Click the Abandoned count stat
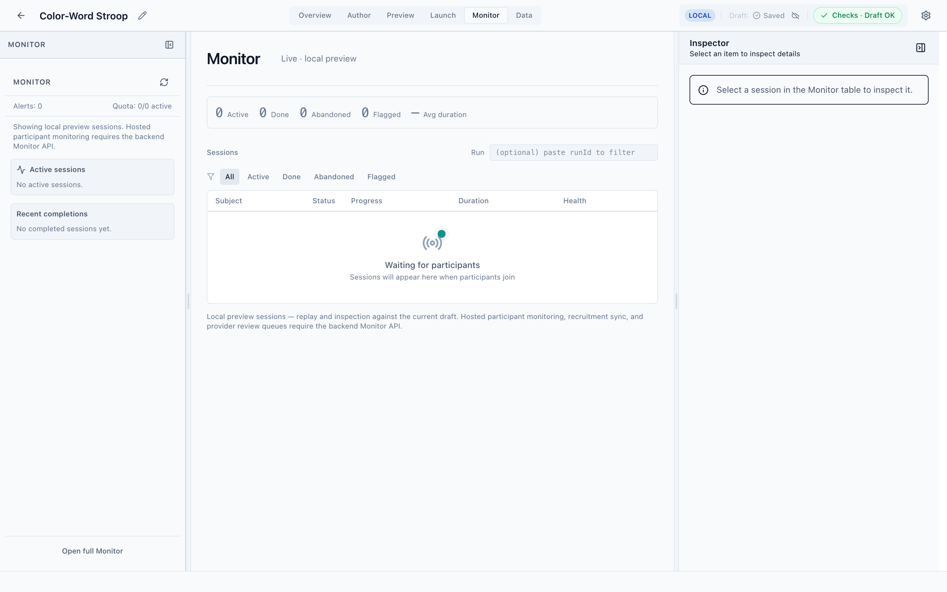This screenshot has width=947, height=592. pyautogui.click(x=325, y=113)
